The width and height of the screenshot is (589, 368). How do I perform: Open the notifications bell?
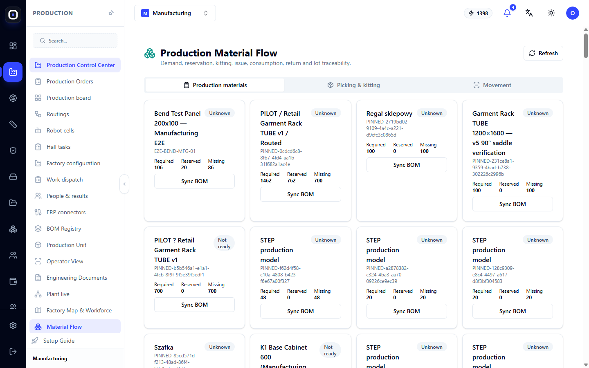(x=507, y=13)
